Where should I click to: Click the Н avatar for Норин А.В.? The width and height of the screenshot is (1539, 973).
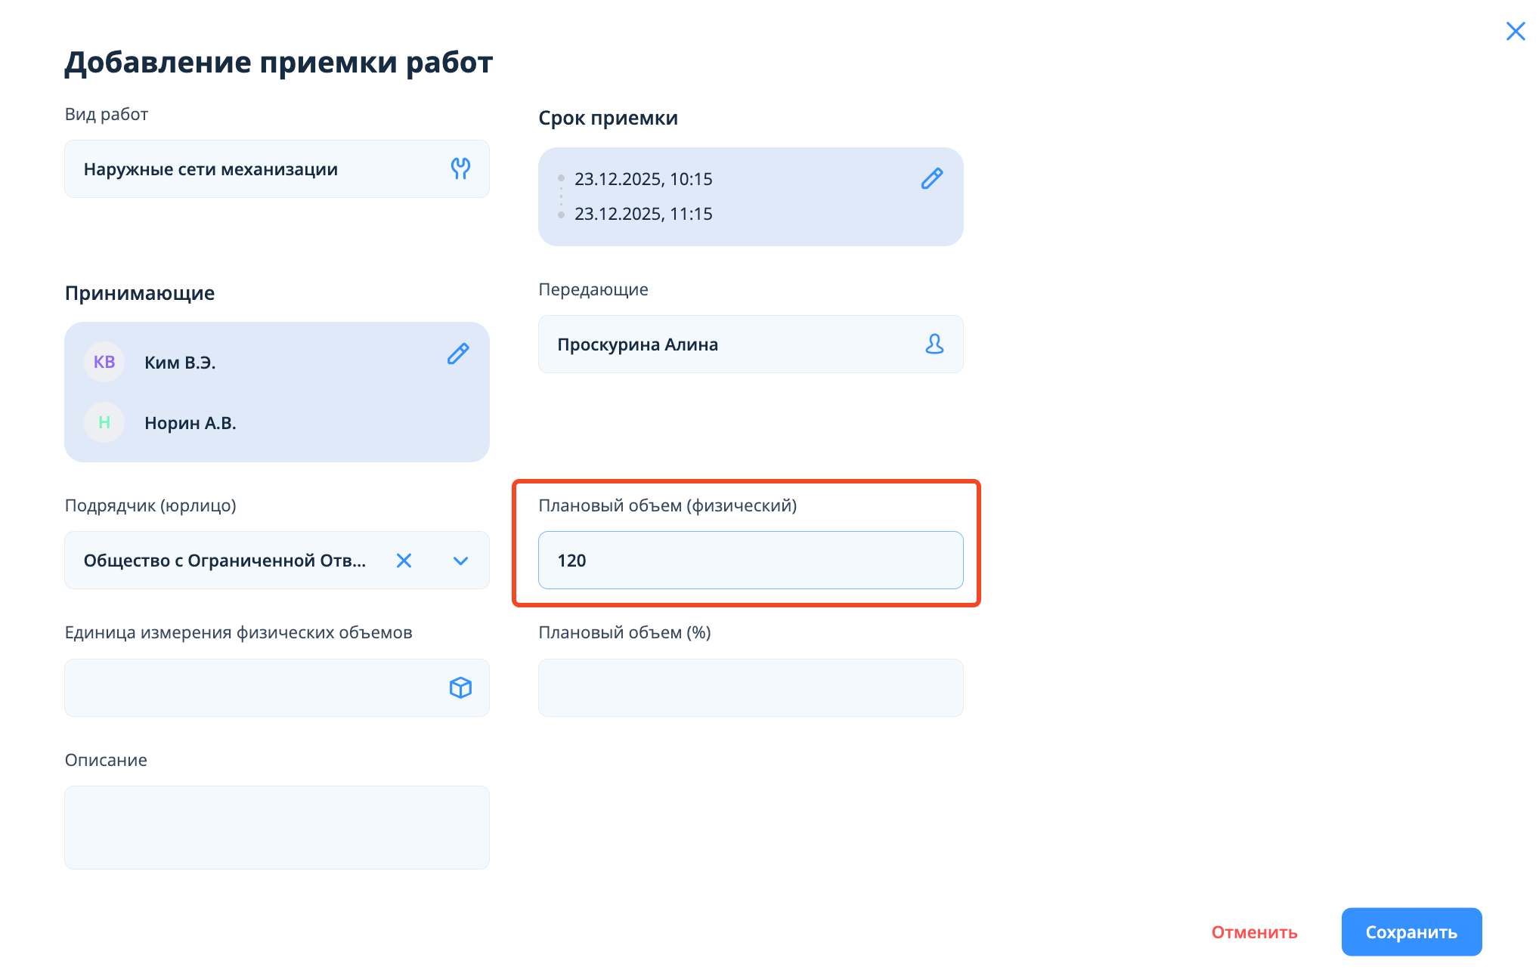tap(104, 422)
